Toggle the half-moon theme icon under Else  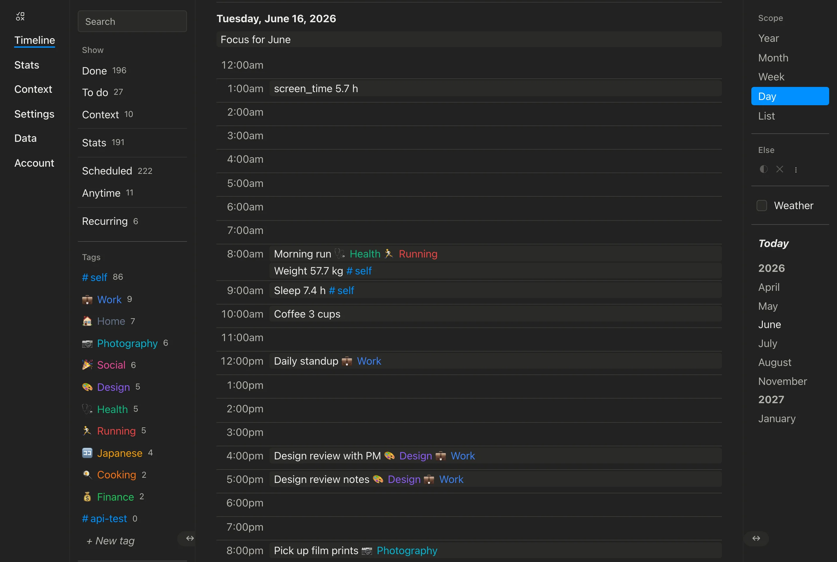[763, 169]
